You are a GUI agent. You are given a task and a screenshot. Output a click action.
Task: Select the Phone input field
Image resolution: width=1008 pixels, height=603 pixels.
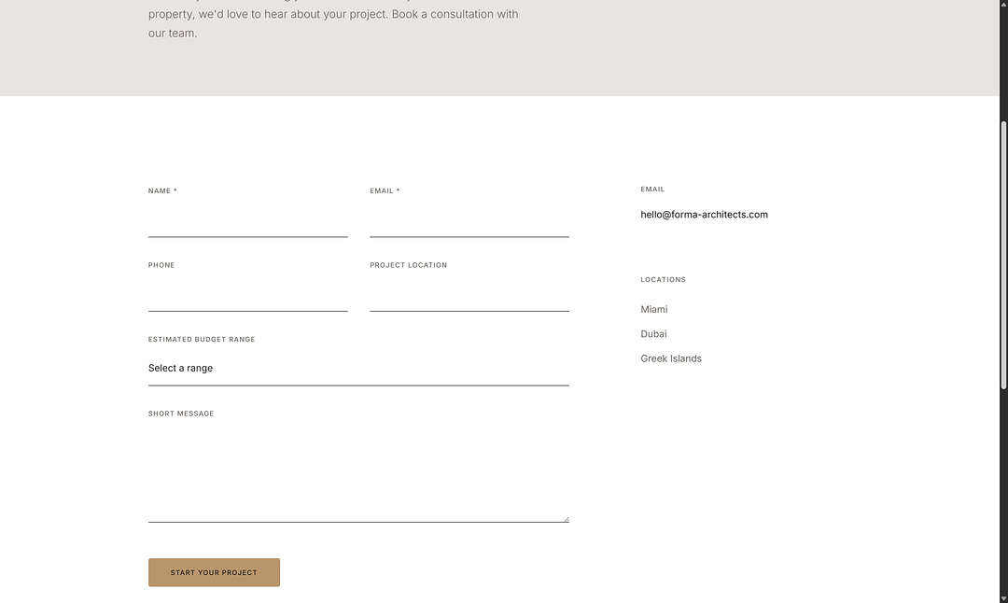(247, 295)
